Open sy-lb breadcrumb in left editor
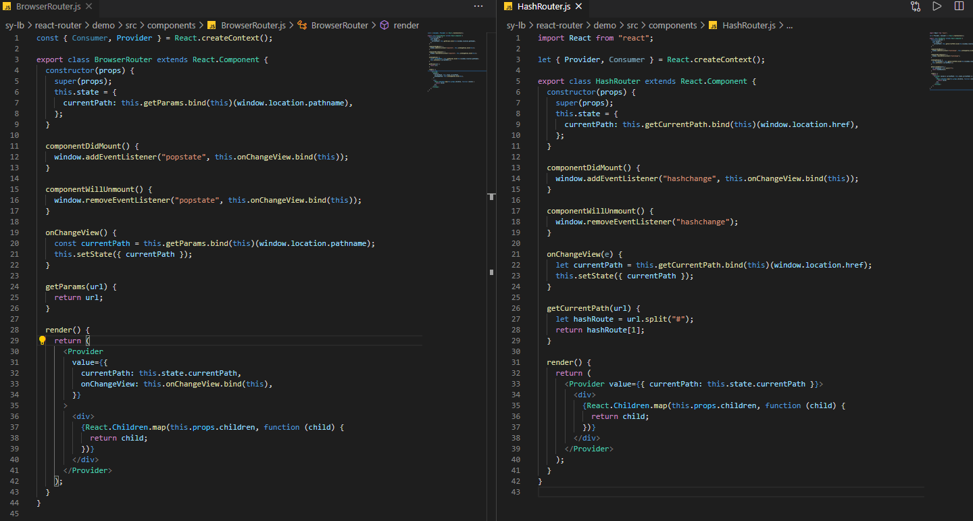 coord(15,25)
